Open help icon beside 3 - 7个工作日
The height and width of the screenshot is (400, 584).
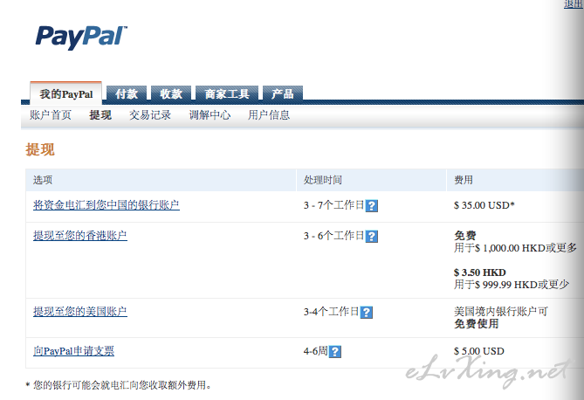tap(372, 206)
